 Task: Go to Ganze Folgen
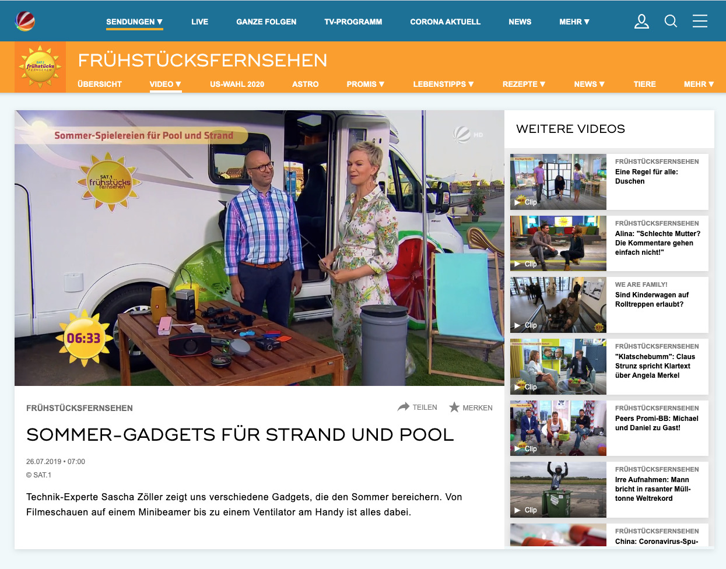266,22
